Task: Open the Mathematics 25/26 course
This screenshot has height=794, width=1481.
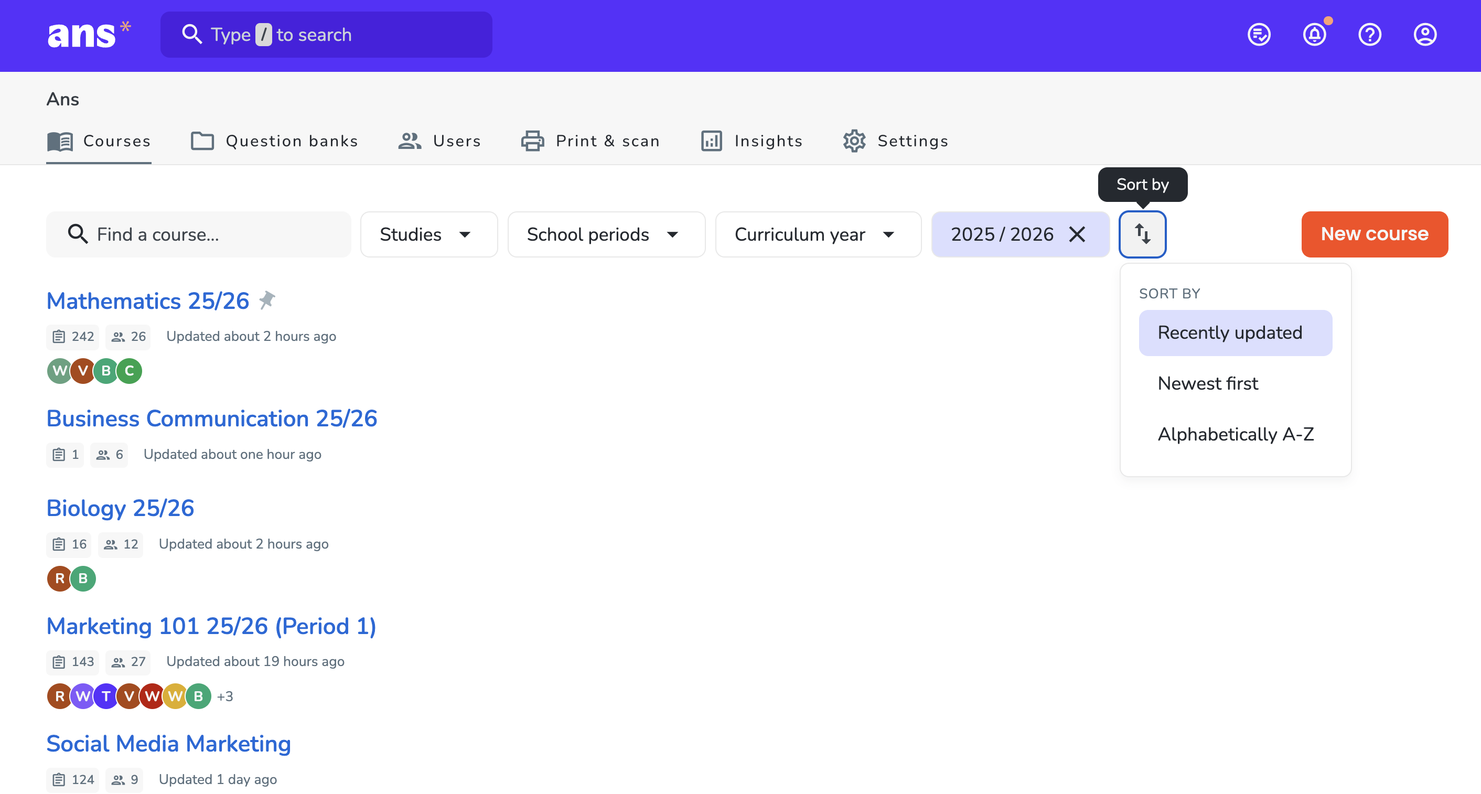Action: [x=148, y=301]
